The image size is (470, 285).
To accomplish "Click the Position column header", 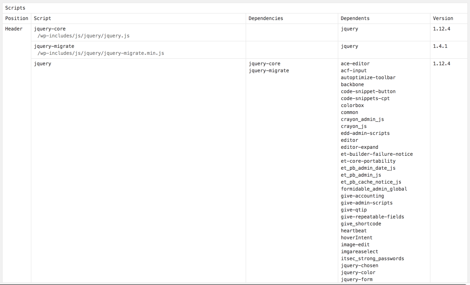I will click(x=17, y=18).
